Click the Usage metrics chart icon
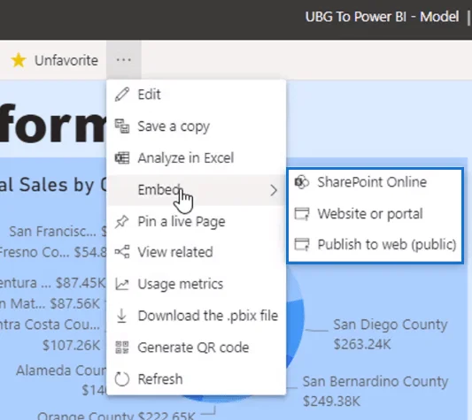The width and height of the screenshot is (472, 420). [122, 284]
